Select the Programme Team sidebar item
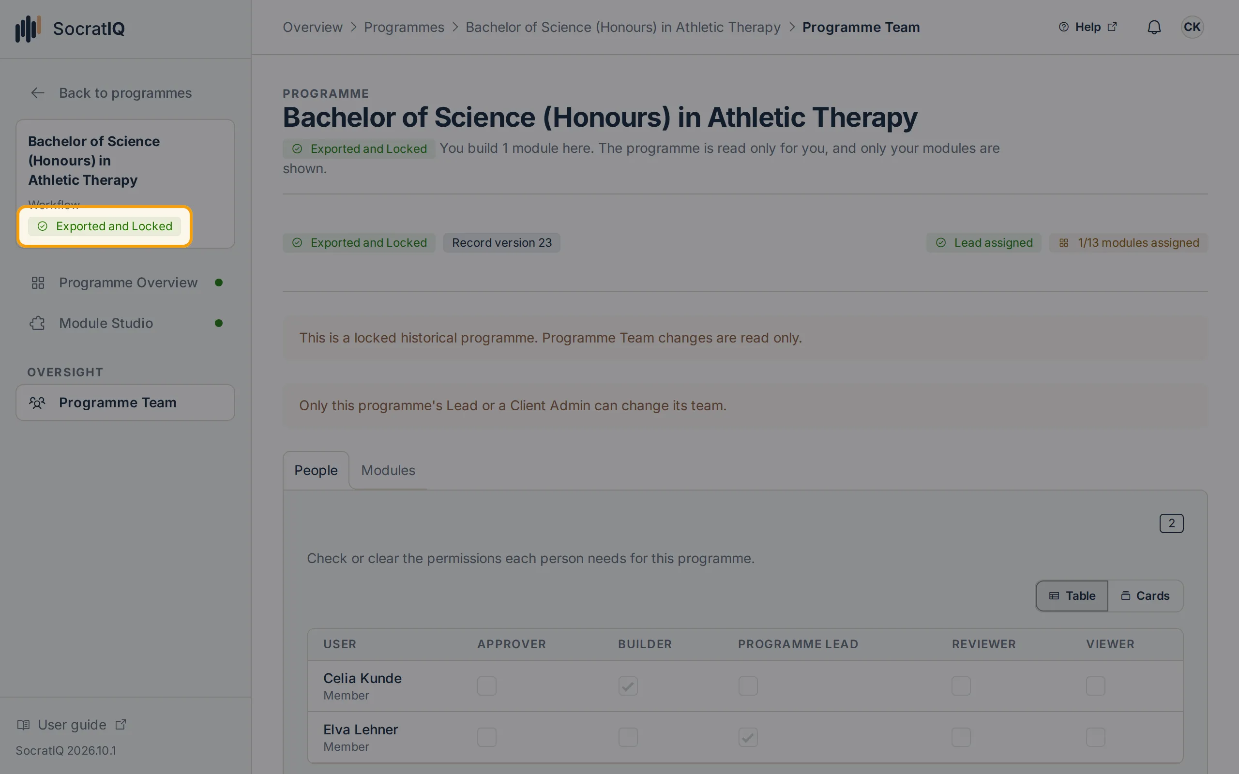Image resolution: width=1239 pixels, height=774 pixels. tap(125, 403)
